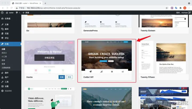Click the 新建 new content button
Viewport: 192px width, 109px height.
point(26,12)
